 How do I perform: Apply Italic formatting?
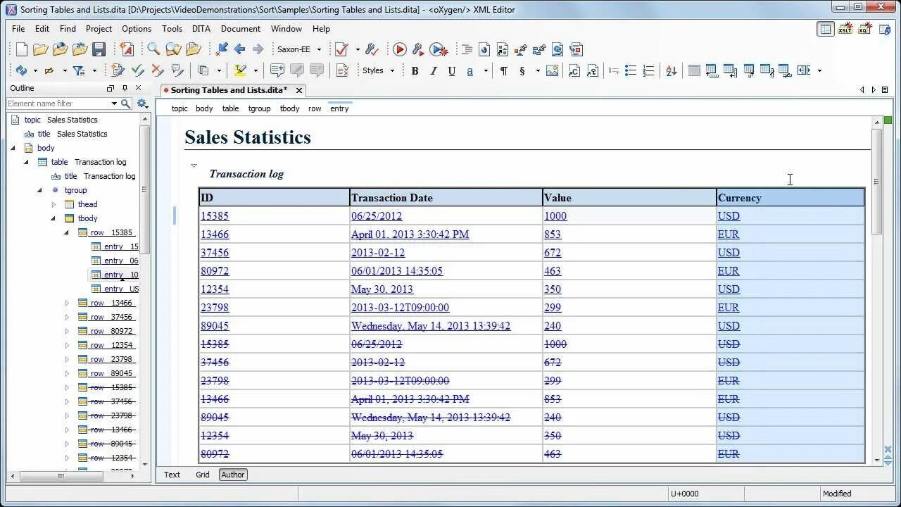(433, 70)
